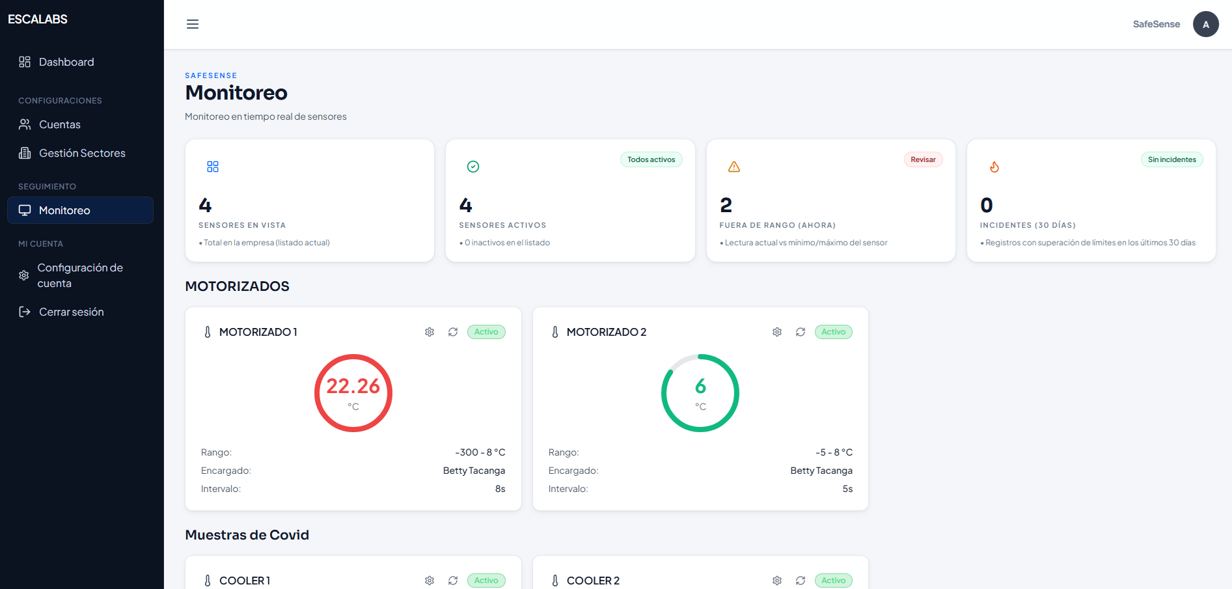Click the check-circle icon on Sensores activos card
1232x589 pixels.
pyautogui.click(x=473, y=167)
